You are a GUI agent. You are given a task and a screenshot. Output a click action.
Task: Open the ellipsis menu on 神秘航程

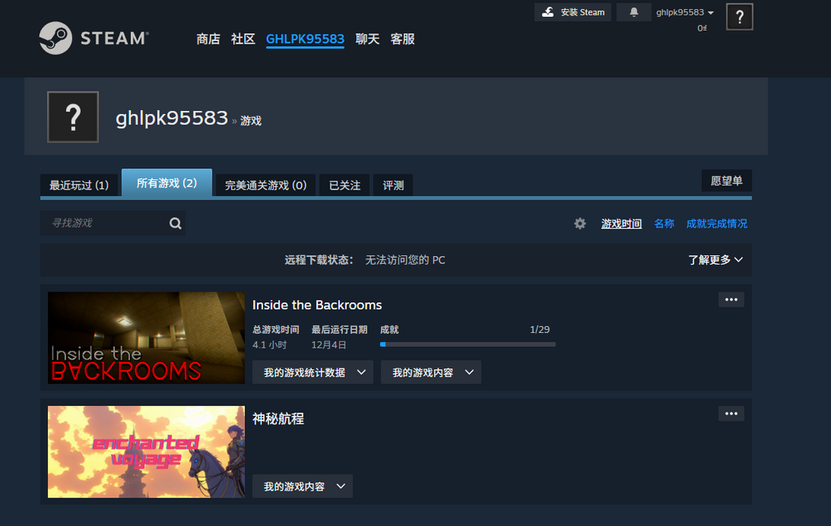730,413
